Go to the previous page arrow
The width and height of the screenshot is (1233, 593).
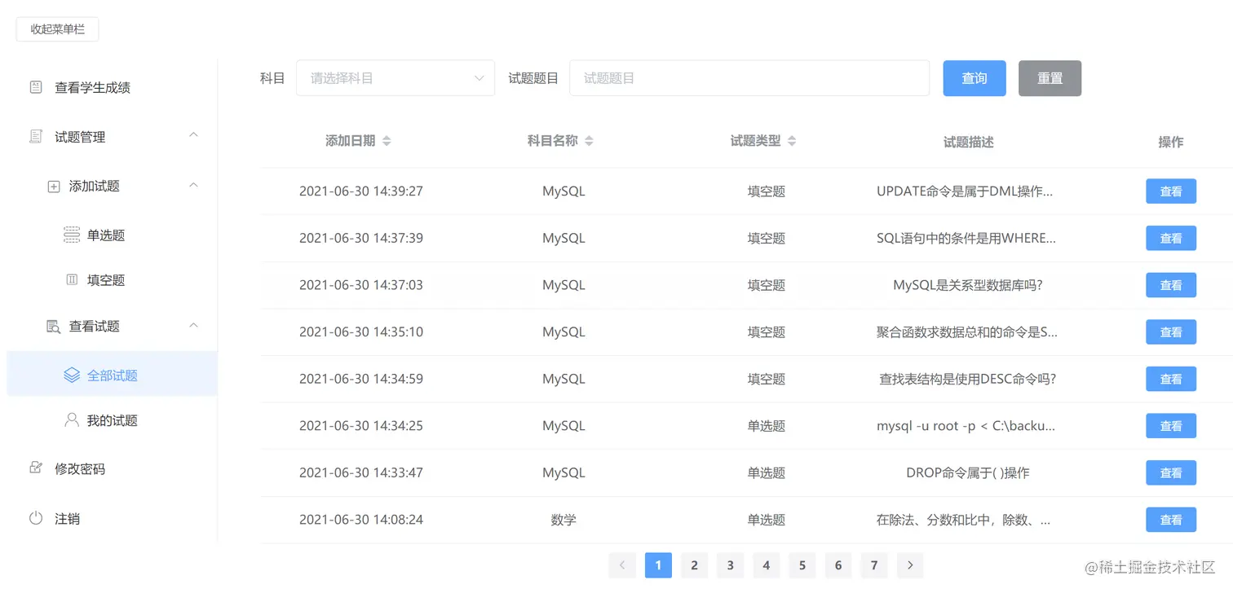coord(622,565)
